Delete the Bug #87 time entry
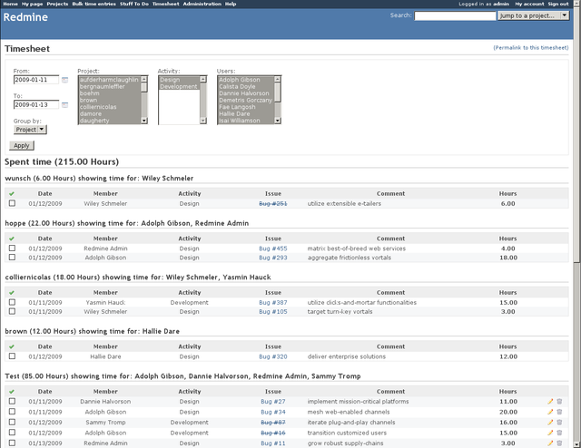581x448 pixels. 559,422
